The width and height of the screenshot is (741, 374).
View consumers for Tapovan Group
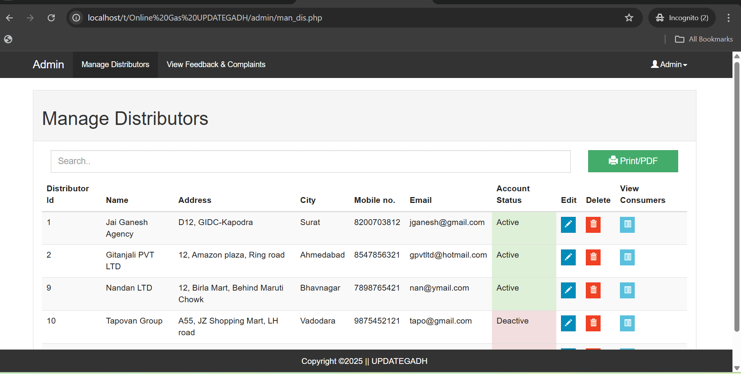[627, 323]
